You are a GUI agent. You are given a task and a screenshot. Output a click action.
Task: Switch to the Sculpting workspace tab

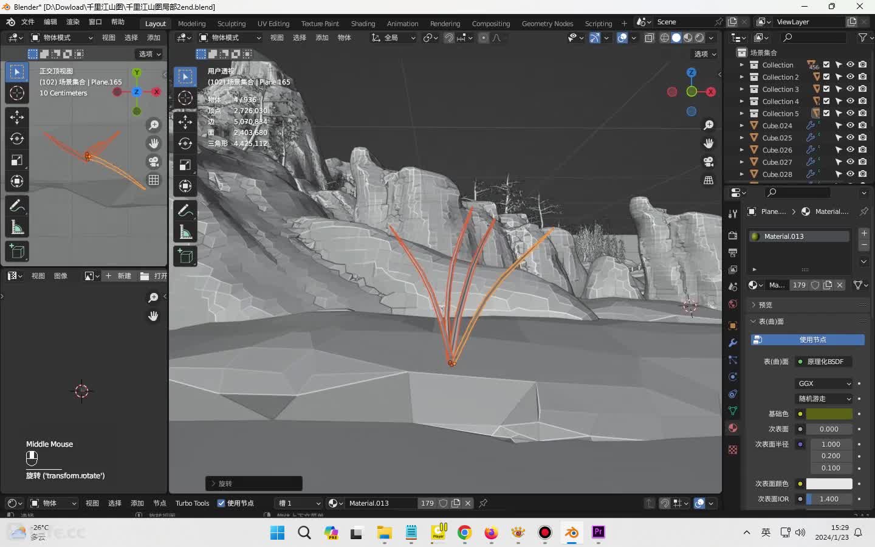point(232,24)
